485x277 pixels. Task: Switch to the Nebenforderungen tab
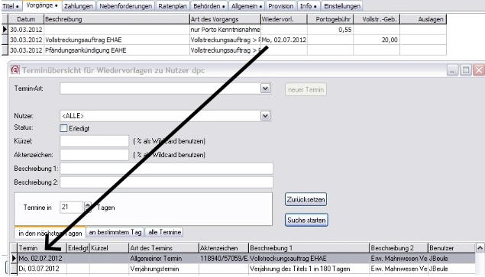coord(125,6)
